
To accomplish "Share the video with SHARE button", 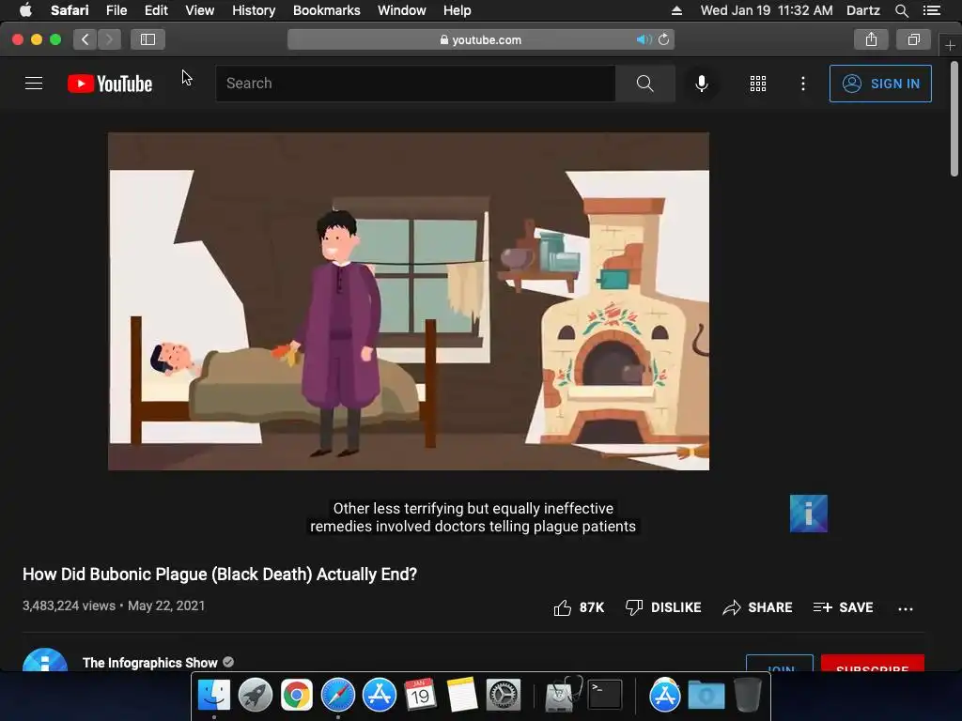I will click(x=758, y=607).
